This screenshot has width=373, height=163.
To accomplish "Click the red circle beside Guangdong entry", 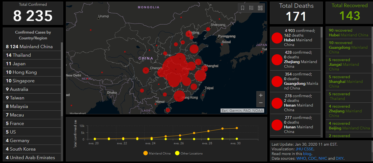I will [x=277, y=81].
